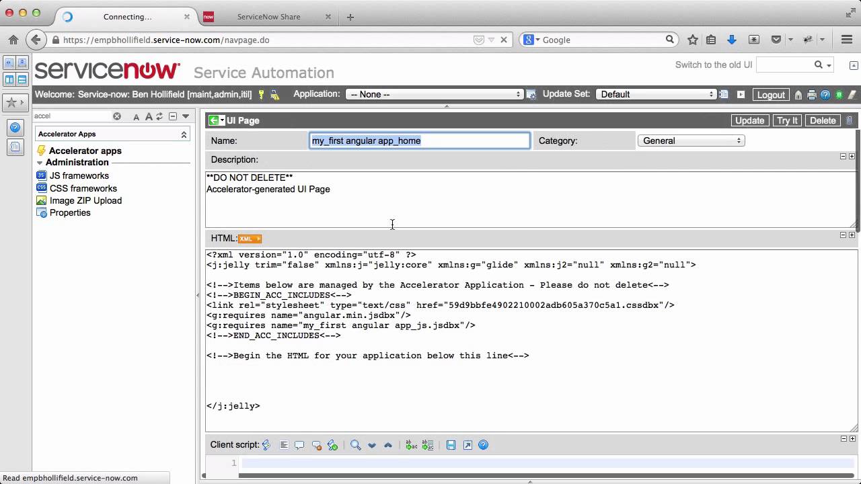The image size is (861, 484).
Task: Click the paperclip attachments icon in the form header
Action: (x=849, y=120)
